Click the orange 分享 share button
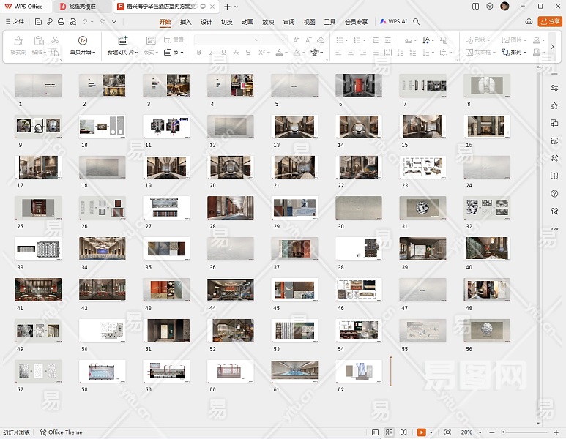566x439 pixels. (x=550, y=22)
